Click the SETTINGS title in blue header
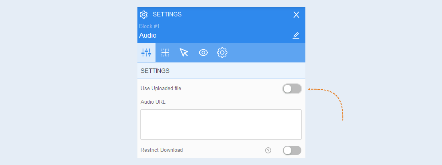The width and height of the screenshot is (442, 165). tap(167, 14)
